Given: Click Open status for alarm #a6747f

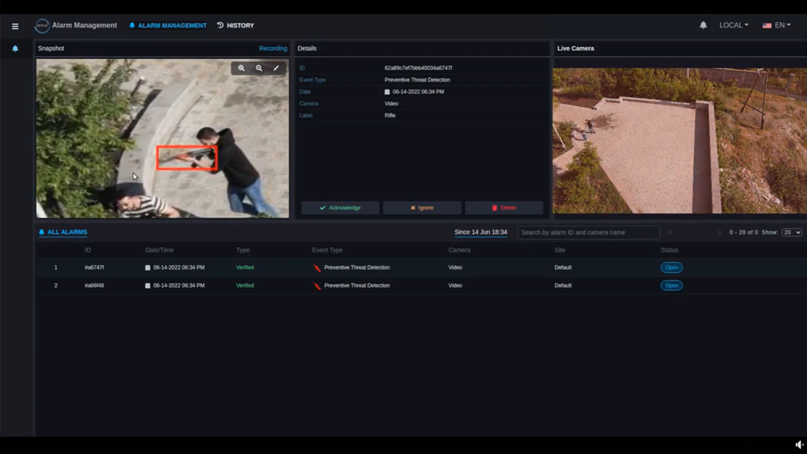Looking at the screenshot, I should pyautogui.click(x=671, y=267).
